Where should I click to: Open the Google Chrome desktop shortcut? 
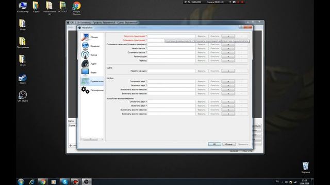(77, 8)
